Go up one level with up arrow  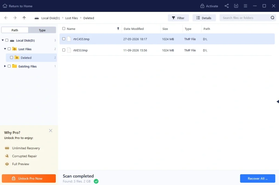24,18
